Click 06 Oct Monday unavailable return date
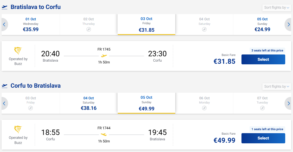Viewport: 293px width, 152px height. point(204,103)
